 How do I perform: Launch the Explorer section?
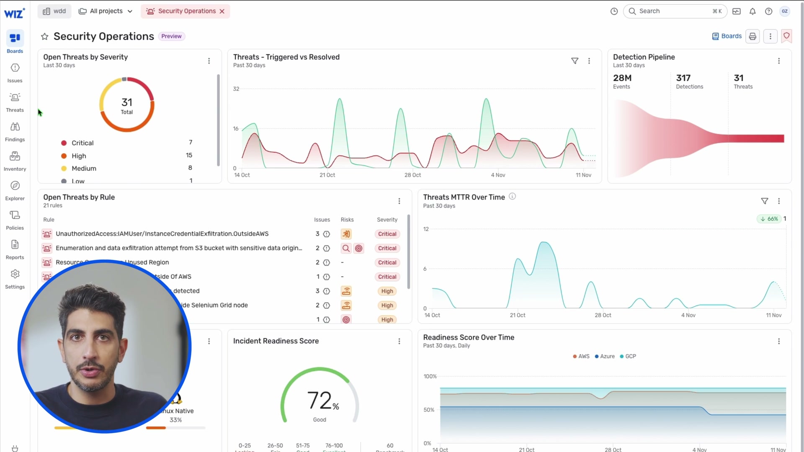(15, 191)
